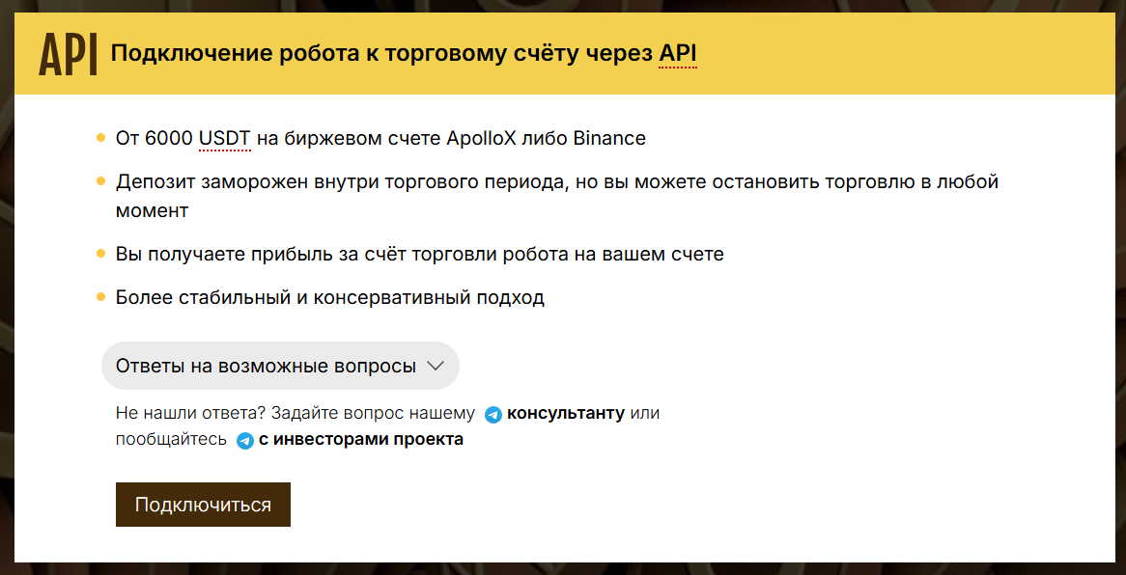Open Telegram icon next to консультанту

(493, 414)
